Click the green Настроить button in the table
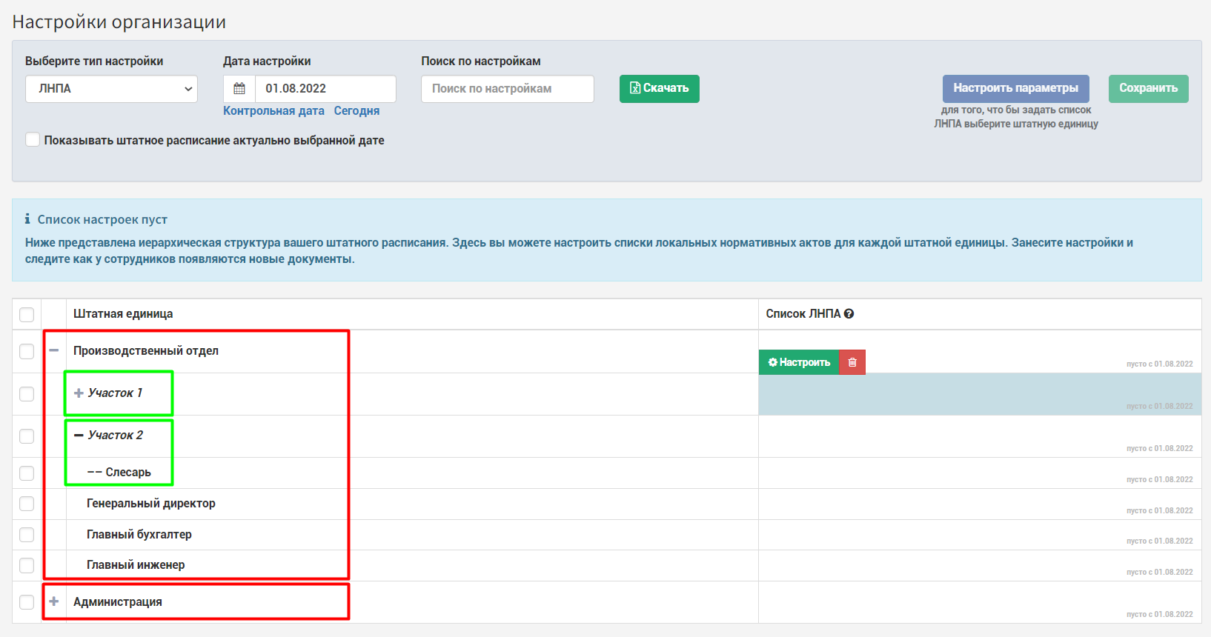Viewport: 1211px width, 637px height. click(799, 362)
